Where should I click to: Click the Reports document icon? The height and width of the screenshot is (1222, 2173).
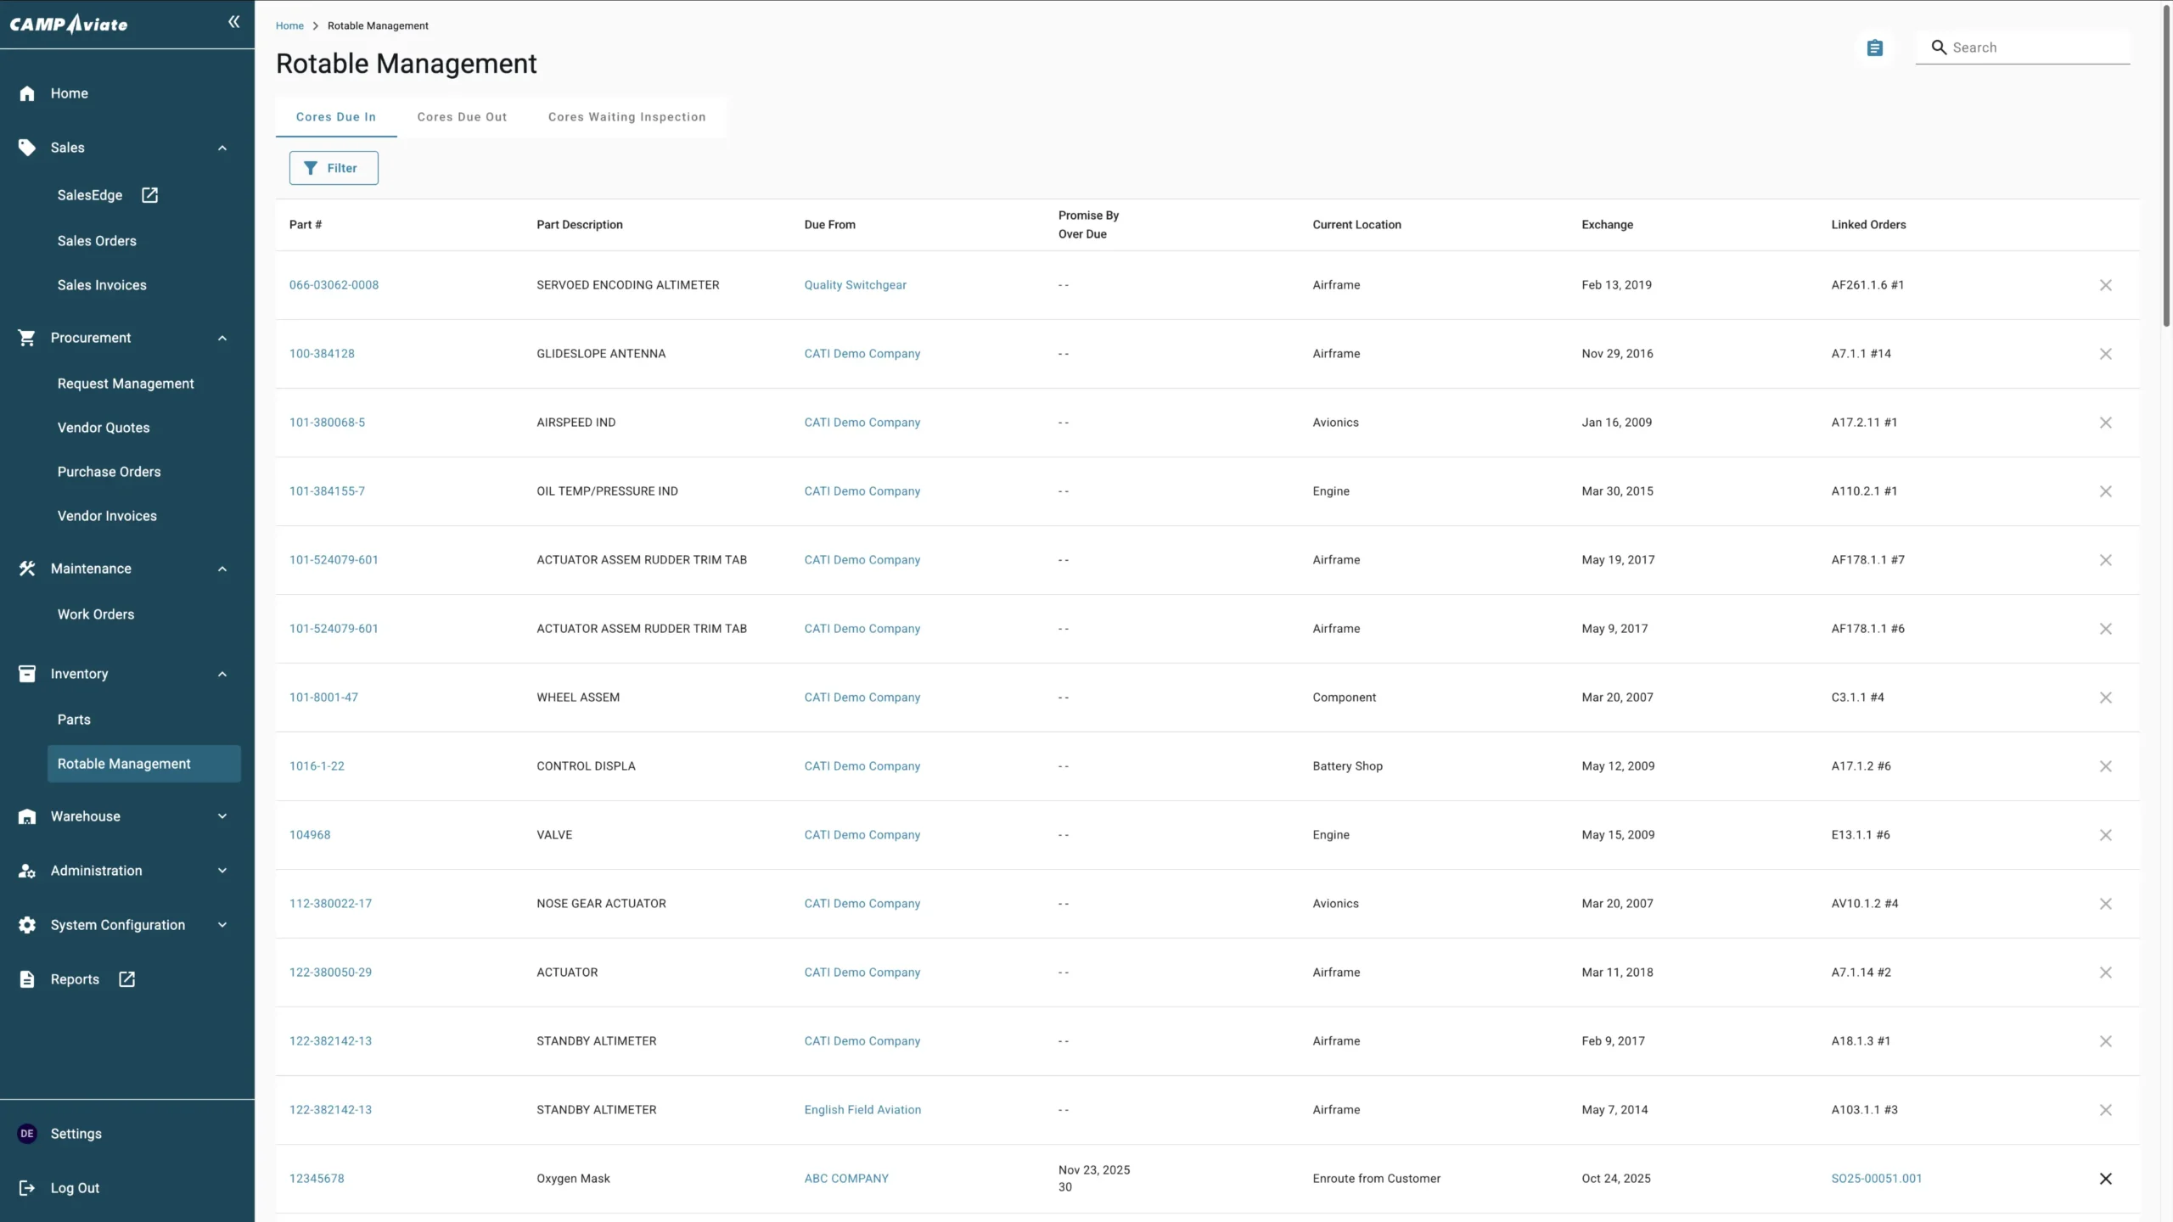(x=27, y=979)
